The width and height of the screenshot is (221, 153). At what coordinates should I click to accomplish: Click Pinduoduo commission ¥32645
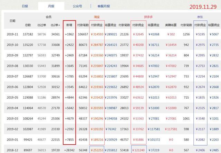click(x=138, y=34)
